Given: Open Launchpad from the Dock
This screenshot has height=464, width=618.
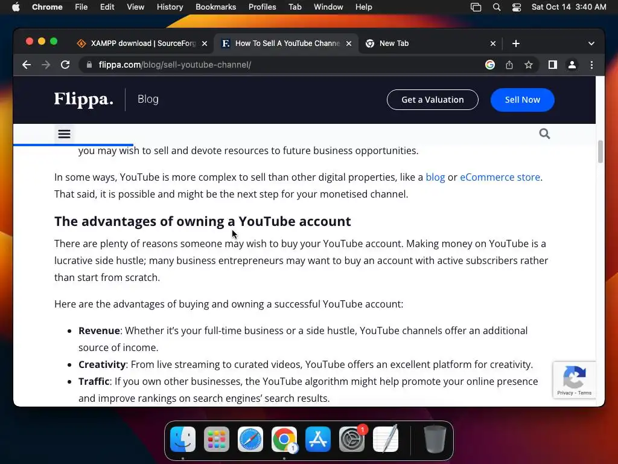Looking at the screenshot, I should click(x=217, y=439).
